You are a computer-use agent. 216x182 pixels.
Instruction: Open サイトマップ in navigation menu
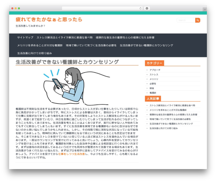[x=25, y=37]
